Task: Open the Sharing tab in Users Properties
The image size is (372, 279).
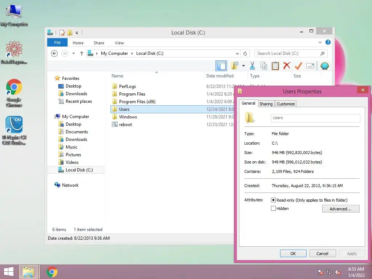Action: pyautogui.click(x=266, y=104)
